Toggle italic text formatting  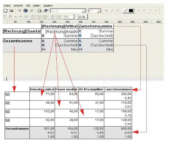point(112,11)
